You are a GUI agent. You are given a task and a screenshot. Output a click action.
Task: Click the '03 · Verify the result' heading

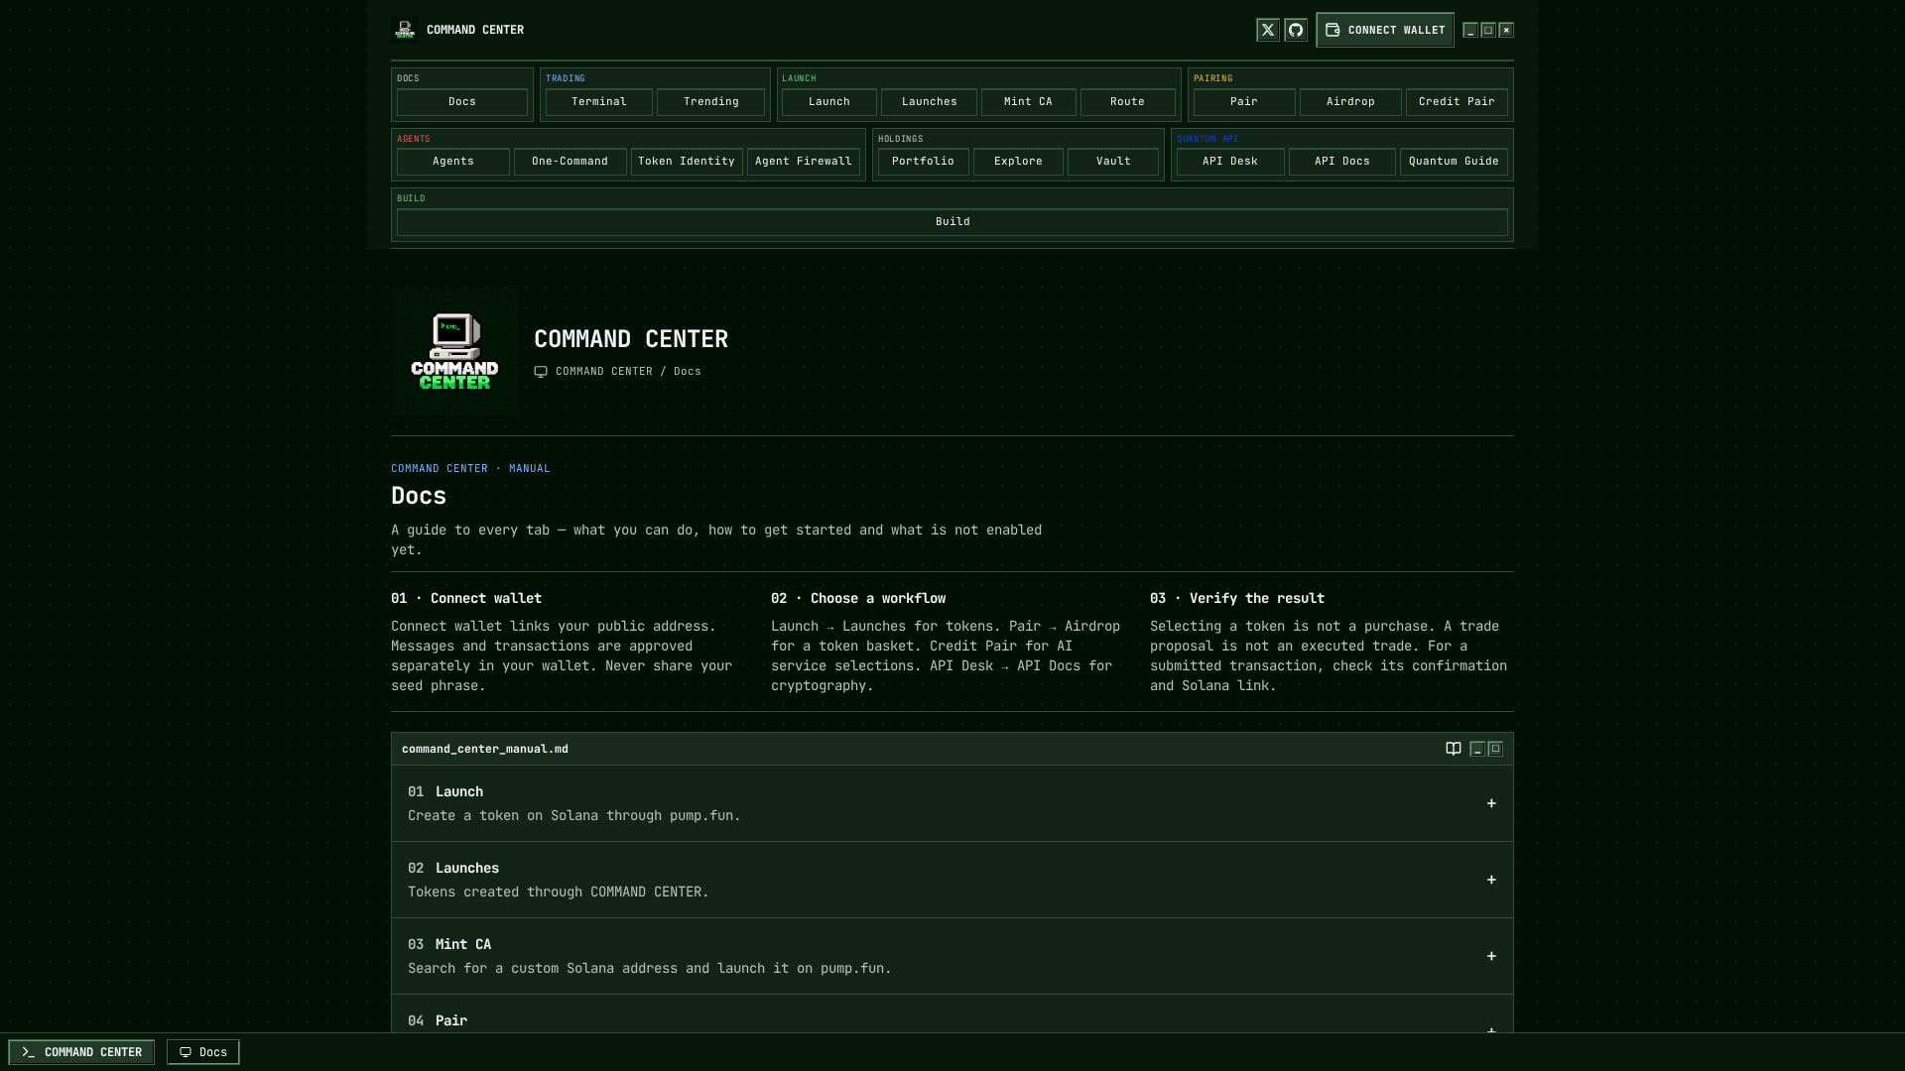[x=1237, y=599]
